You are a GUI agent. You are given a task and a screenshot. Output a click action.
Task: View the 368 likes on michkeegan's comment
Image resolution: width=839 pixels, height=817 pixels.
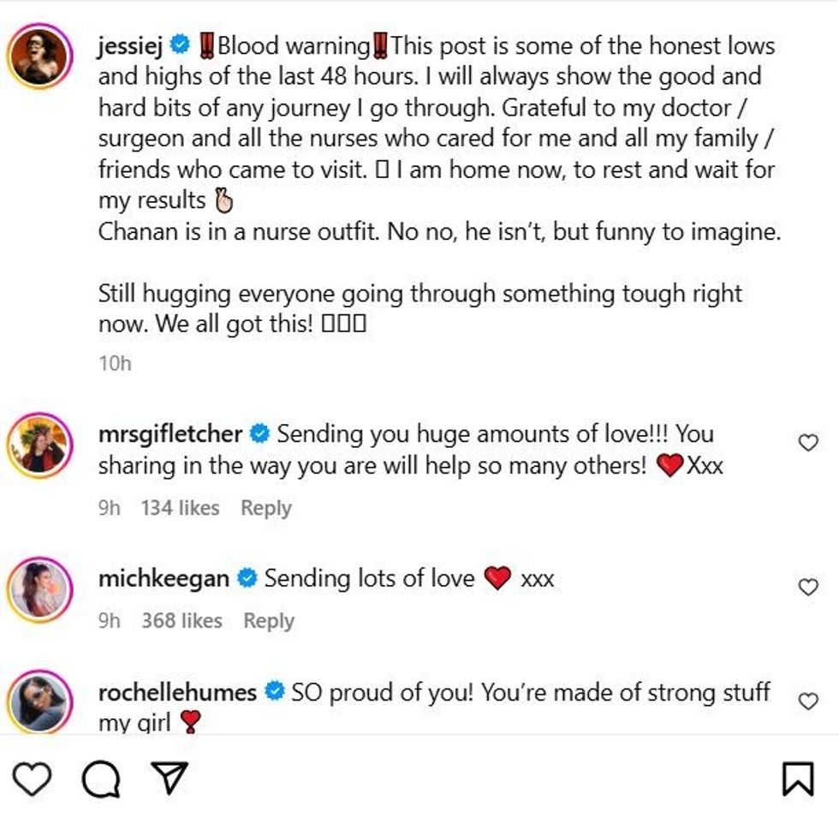click(x=181, y=621)
